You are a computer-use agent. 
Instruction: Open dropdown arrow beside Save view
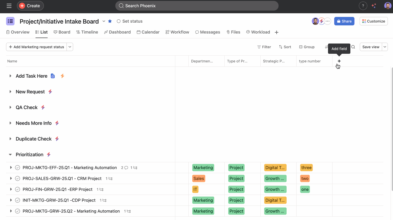(x=385, y=47)
